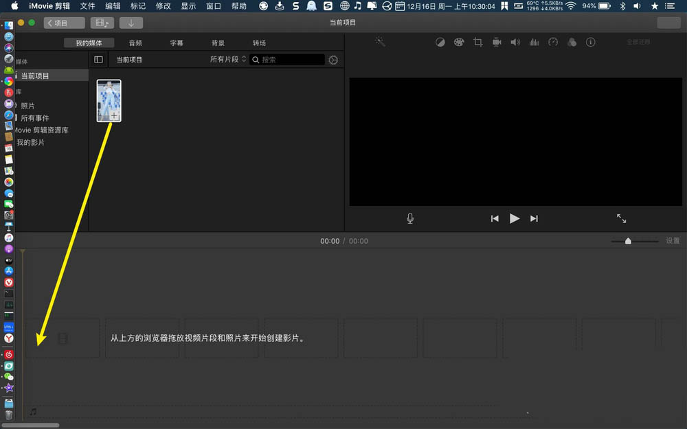Click the magic wand auto-enhance icon

380,42
